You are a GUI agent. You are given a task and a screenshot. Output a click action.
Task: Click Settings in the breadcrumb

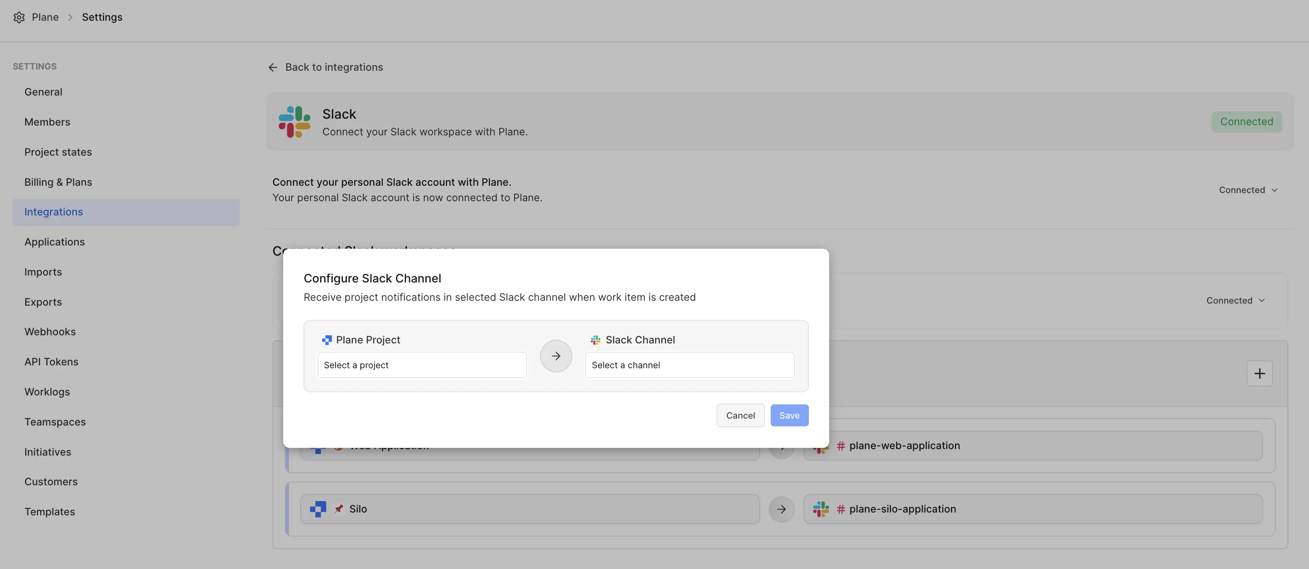[x=102, y=17]
